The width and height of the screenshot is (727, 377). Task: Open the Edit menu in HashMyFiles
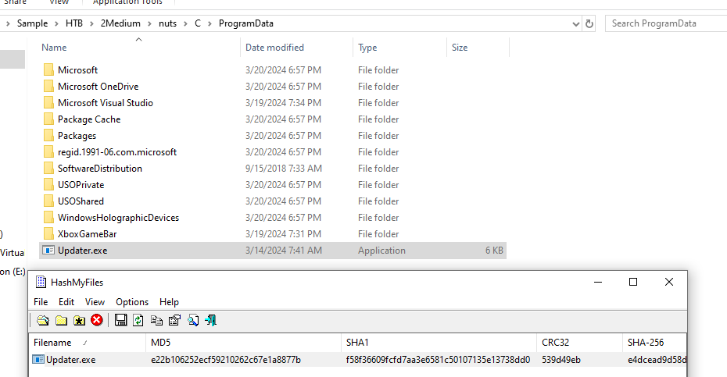(x=66, y=302)
